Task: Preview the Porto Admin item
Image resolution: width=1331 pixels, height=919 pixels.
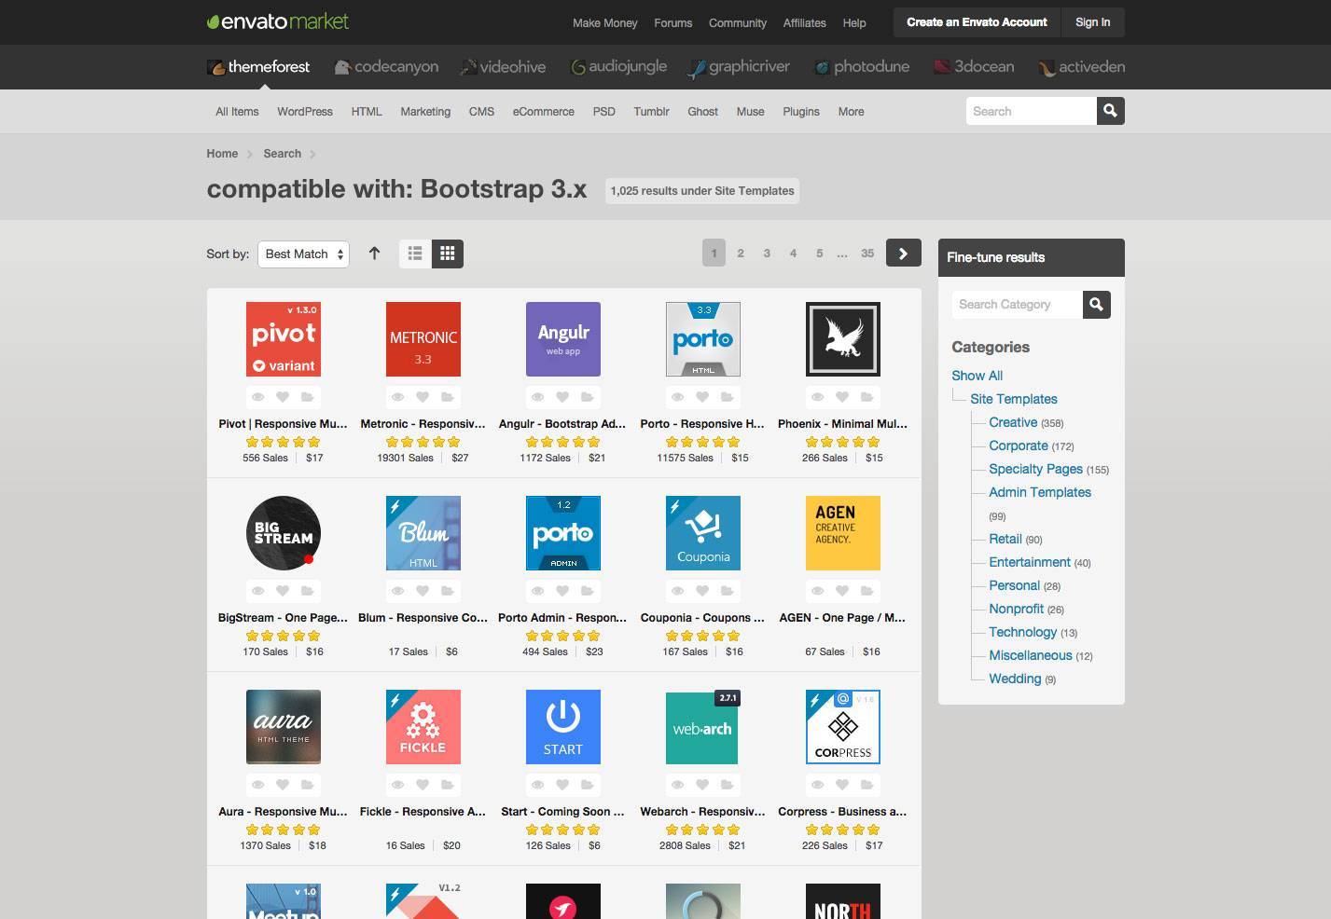Action: coord(538,591)
